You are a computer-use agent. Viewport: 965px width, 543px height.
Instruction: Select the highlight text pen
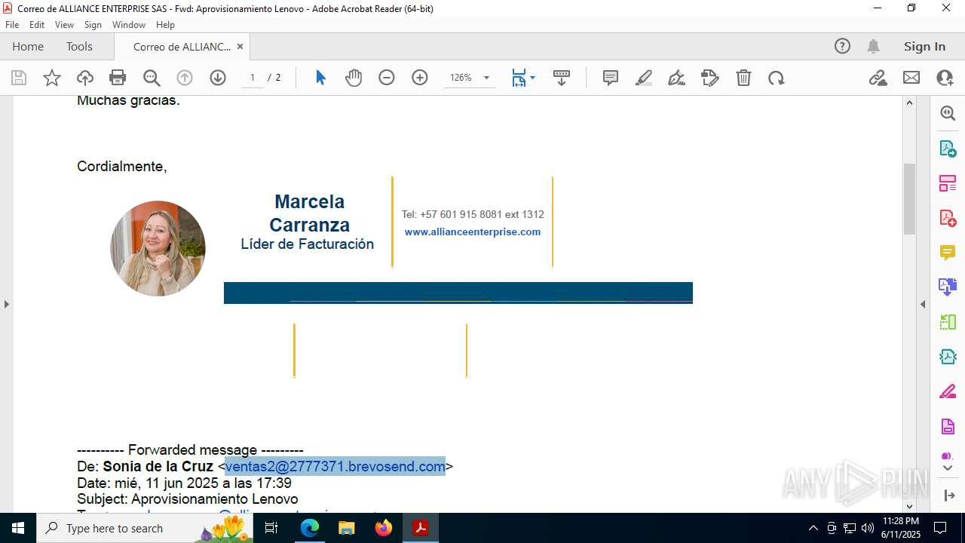click(x=644, y=78)
